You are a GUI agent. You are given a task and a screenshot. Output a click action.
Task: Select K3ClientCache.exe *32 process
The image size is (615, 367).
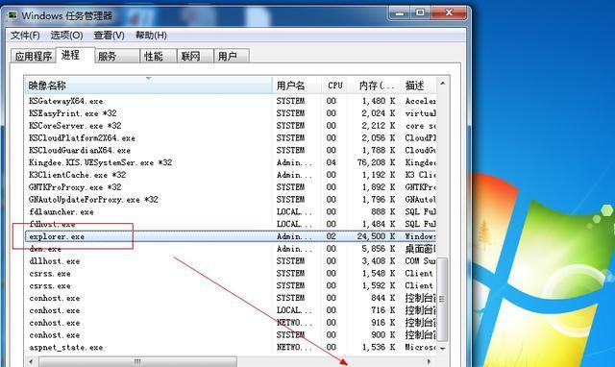click(x=230, y=175)
